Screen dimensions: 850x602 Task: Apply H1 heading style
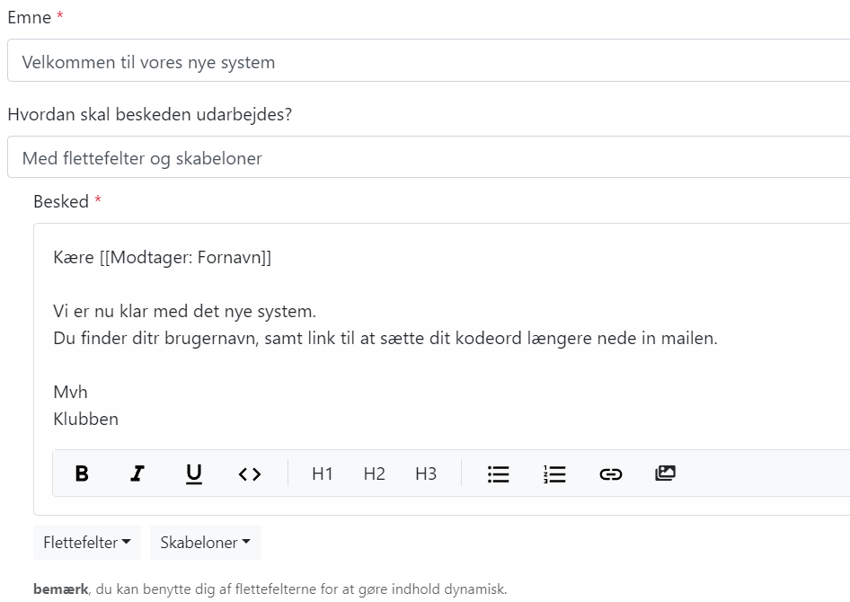322,474
